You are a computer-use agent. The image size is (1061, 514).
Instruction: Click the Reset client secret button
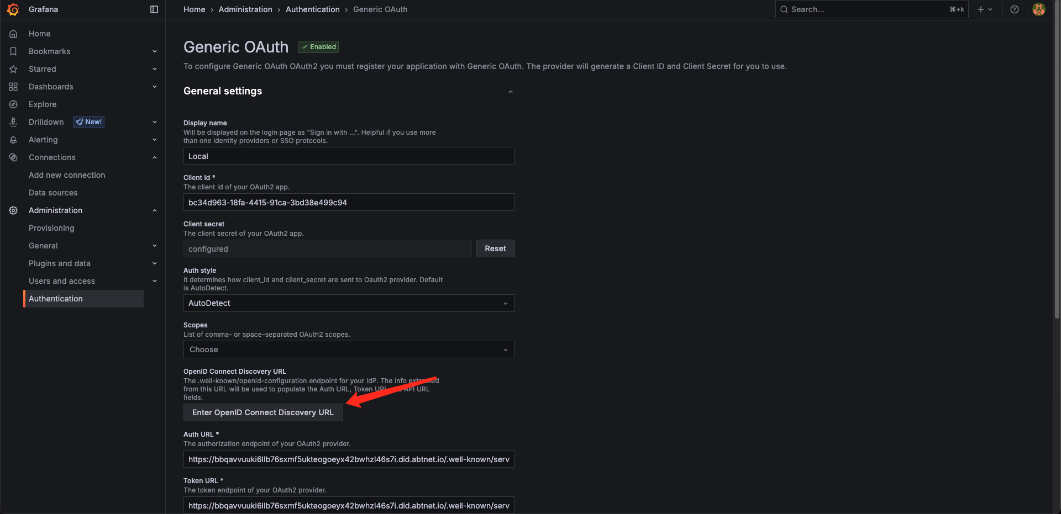[495, 248]
